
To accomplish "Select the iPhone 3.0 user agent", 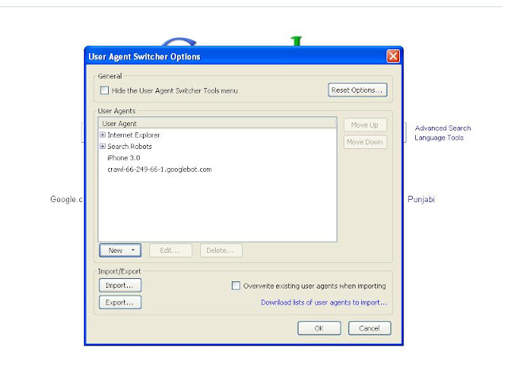I will 124,158.
